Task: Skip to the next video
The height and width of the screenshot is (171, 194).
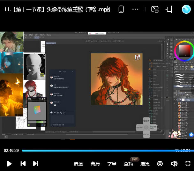Action: pyautogui.click(x=36, y=164)
